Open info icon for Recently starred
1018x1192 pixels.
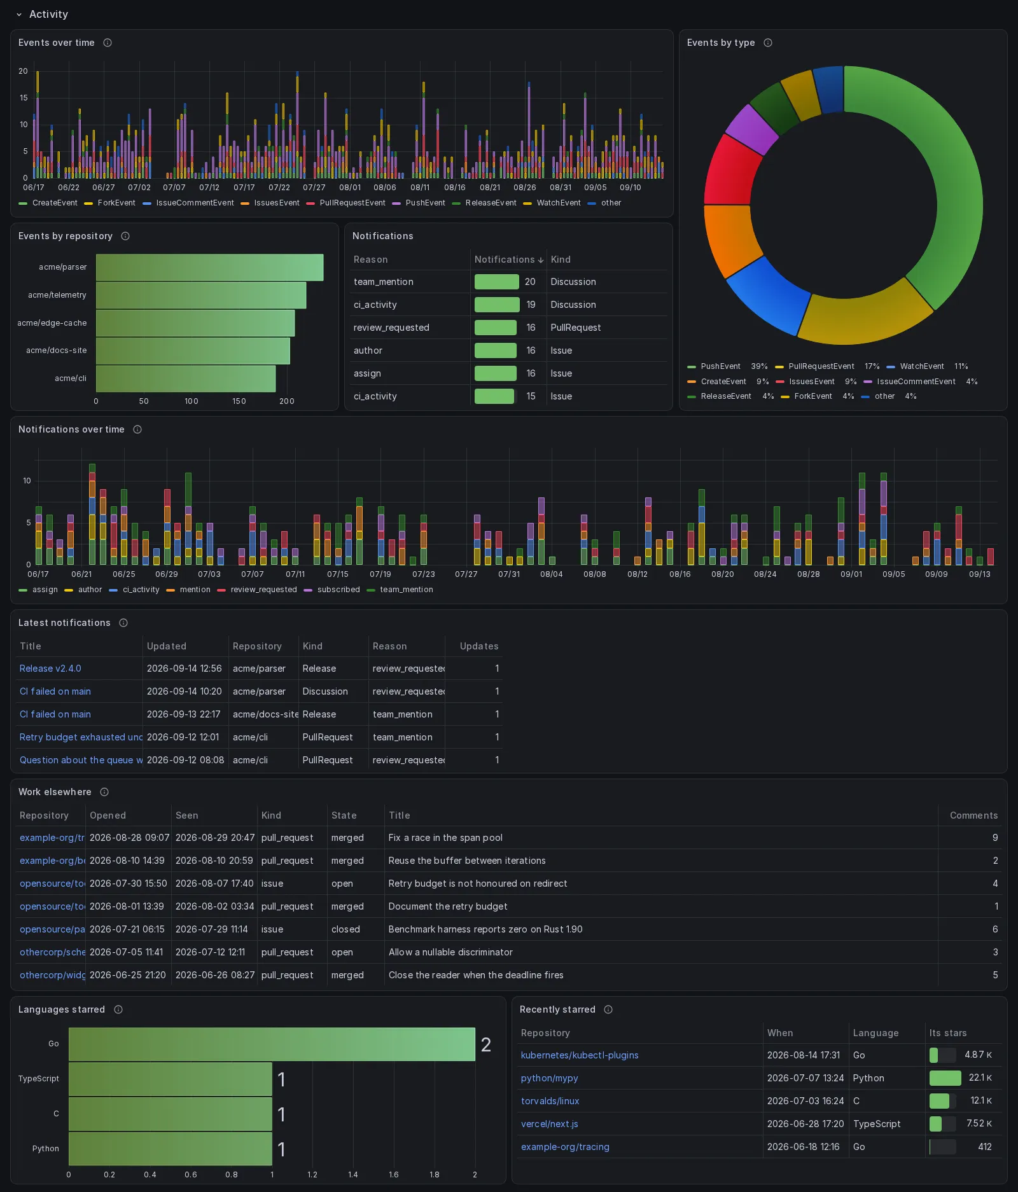(608, 1009)
